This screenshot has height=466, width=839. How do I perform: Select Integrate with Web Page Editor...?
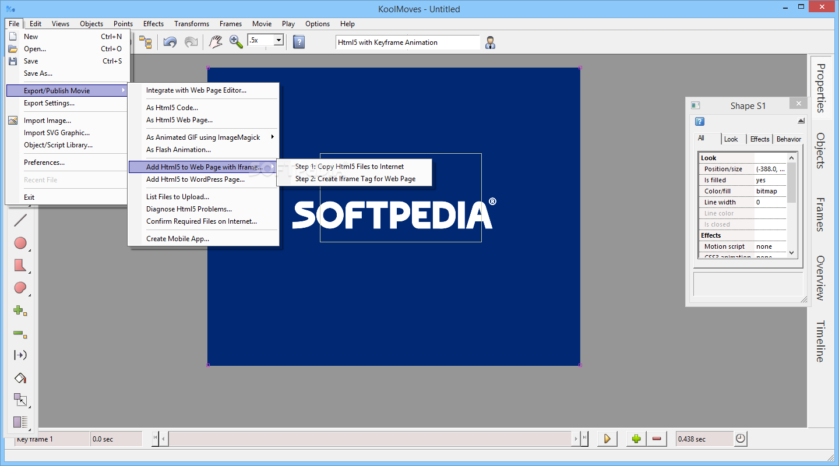tap(203, 90)
